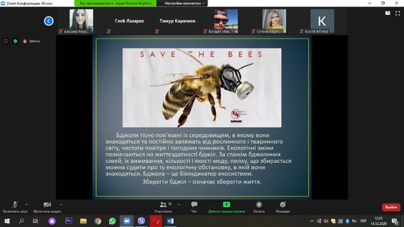
Task: Open Viber from the Windows taskbar
Action: pos(141,221)
